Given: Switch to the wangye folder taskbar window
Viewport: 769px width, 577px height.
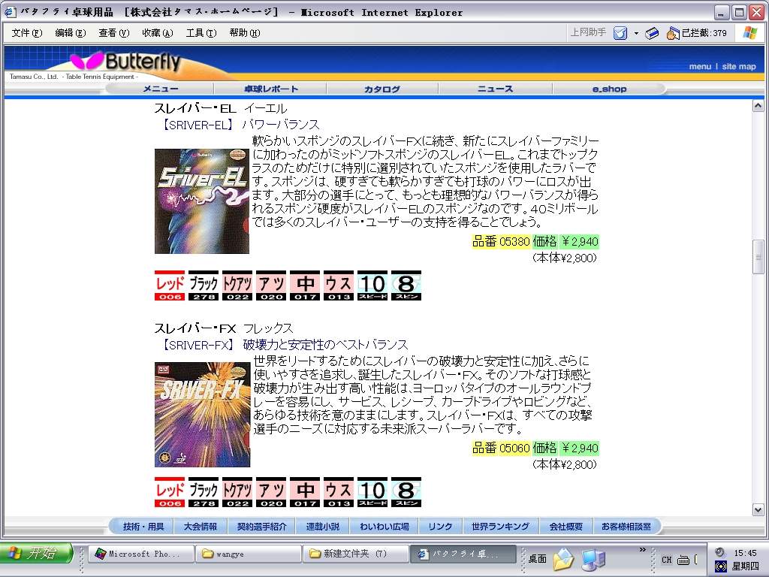Looking at the screenshot, I should pyautogui.click(x=248, y=554).
